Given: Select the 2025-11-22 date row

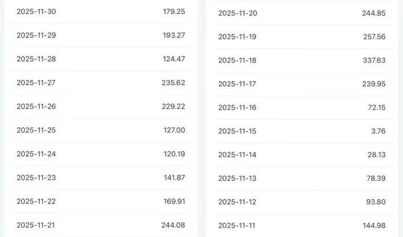Looking at the screenshot, I should pyautogui.click(x=36, y=202).
